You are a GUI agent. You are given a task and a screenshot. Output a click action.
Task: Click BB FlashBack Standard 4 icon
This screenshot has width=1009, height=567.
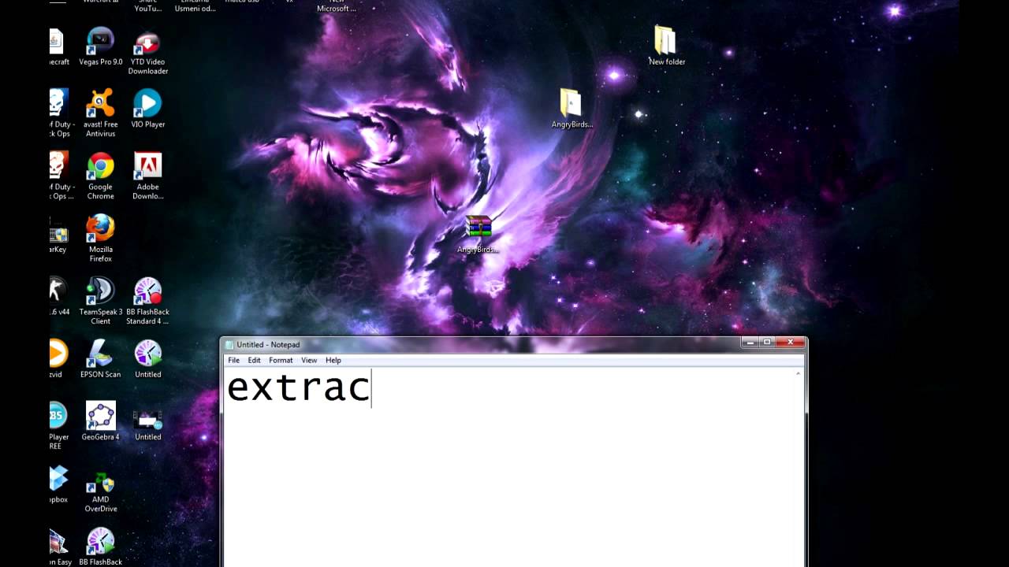point(147,301)
